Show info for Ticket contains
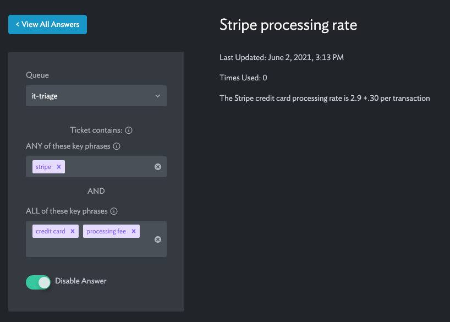Image resolution: width=450 pixels, height=322 pixels. (x=129, y=130)
